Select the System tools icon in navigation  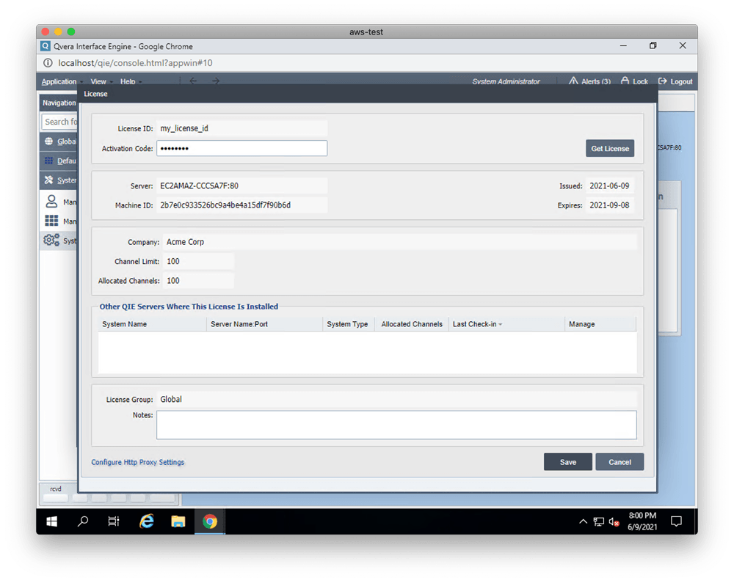coord(48,180)
